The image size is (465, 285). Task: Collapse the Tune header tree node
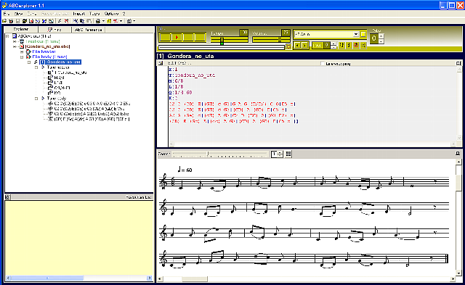pos(36,67)
